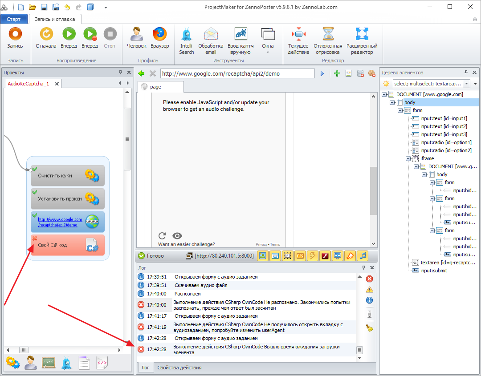The image size is (481, 376).
Task: Toggle the warning filter in log panel
Action: point(369,290)
